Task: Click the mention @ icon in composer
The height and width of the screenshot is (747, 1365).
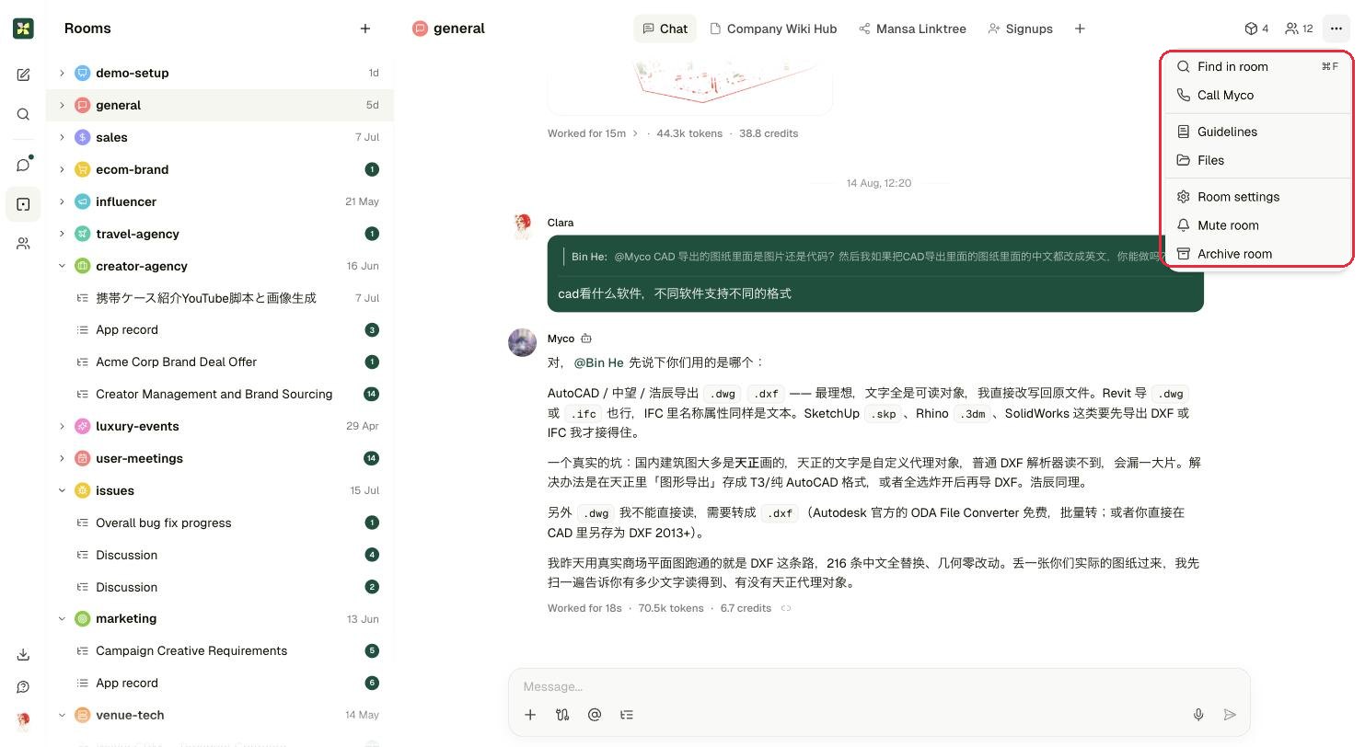Action: point(595,715)
